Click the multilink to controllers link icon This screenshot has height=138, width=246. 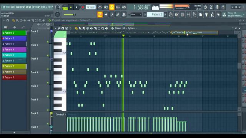click(x=118, y=15)
